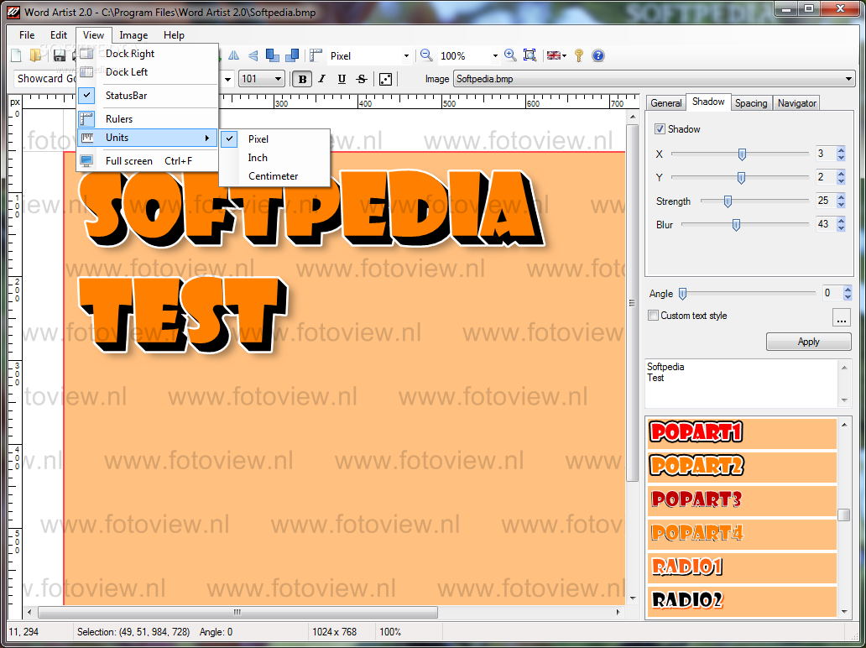Click the New document icon

(17, 55)
